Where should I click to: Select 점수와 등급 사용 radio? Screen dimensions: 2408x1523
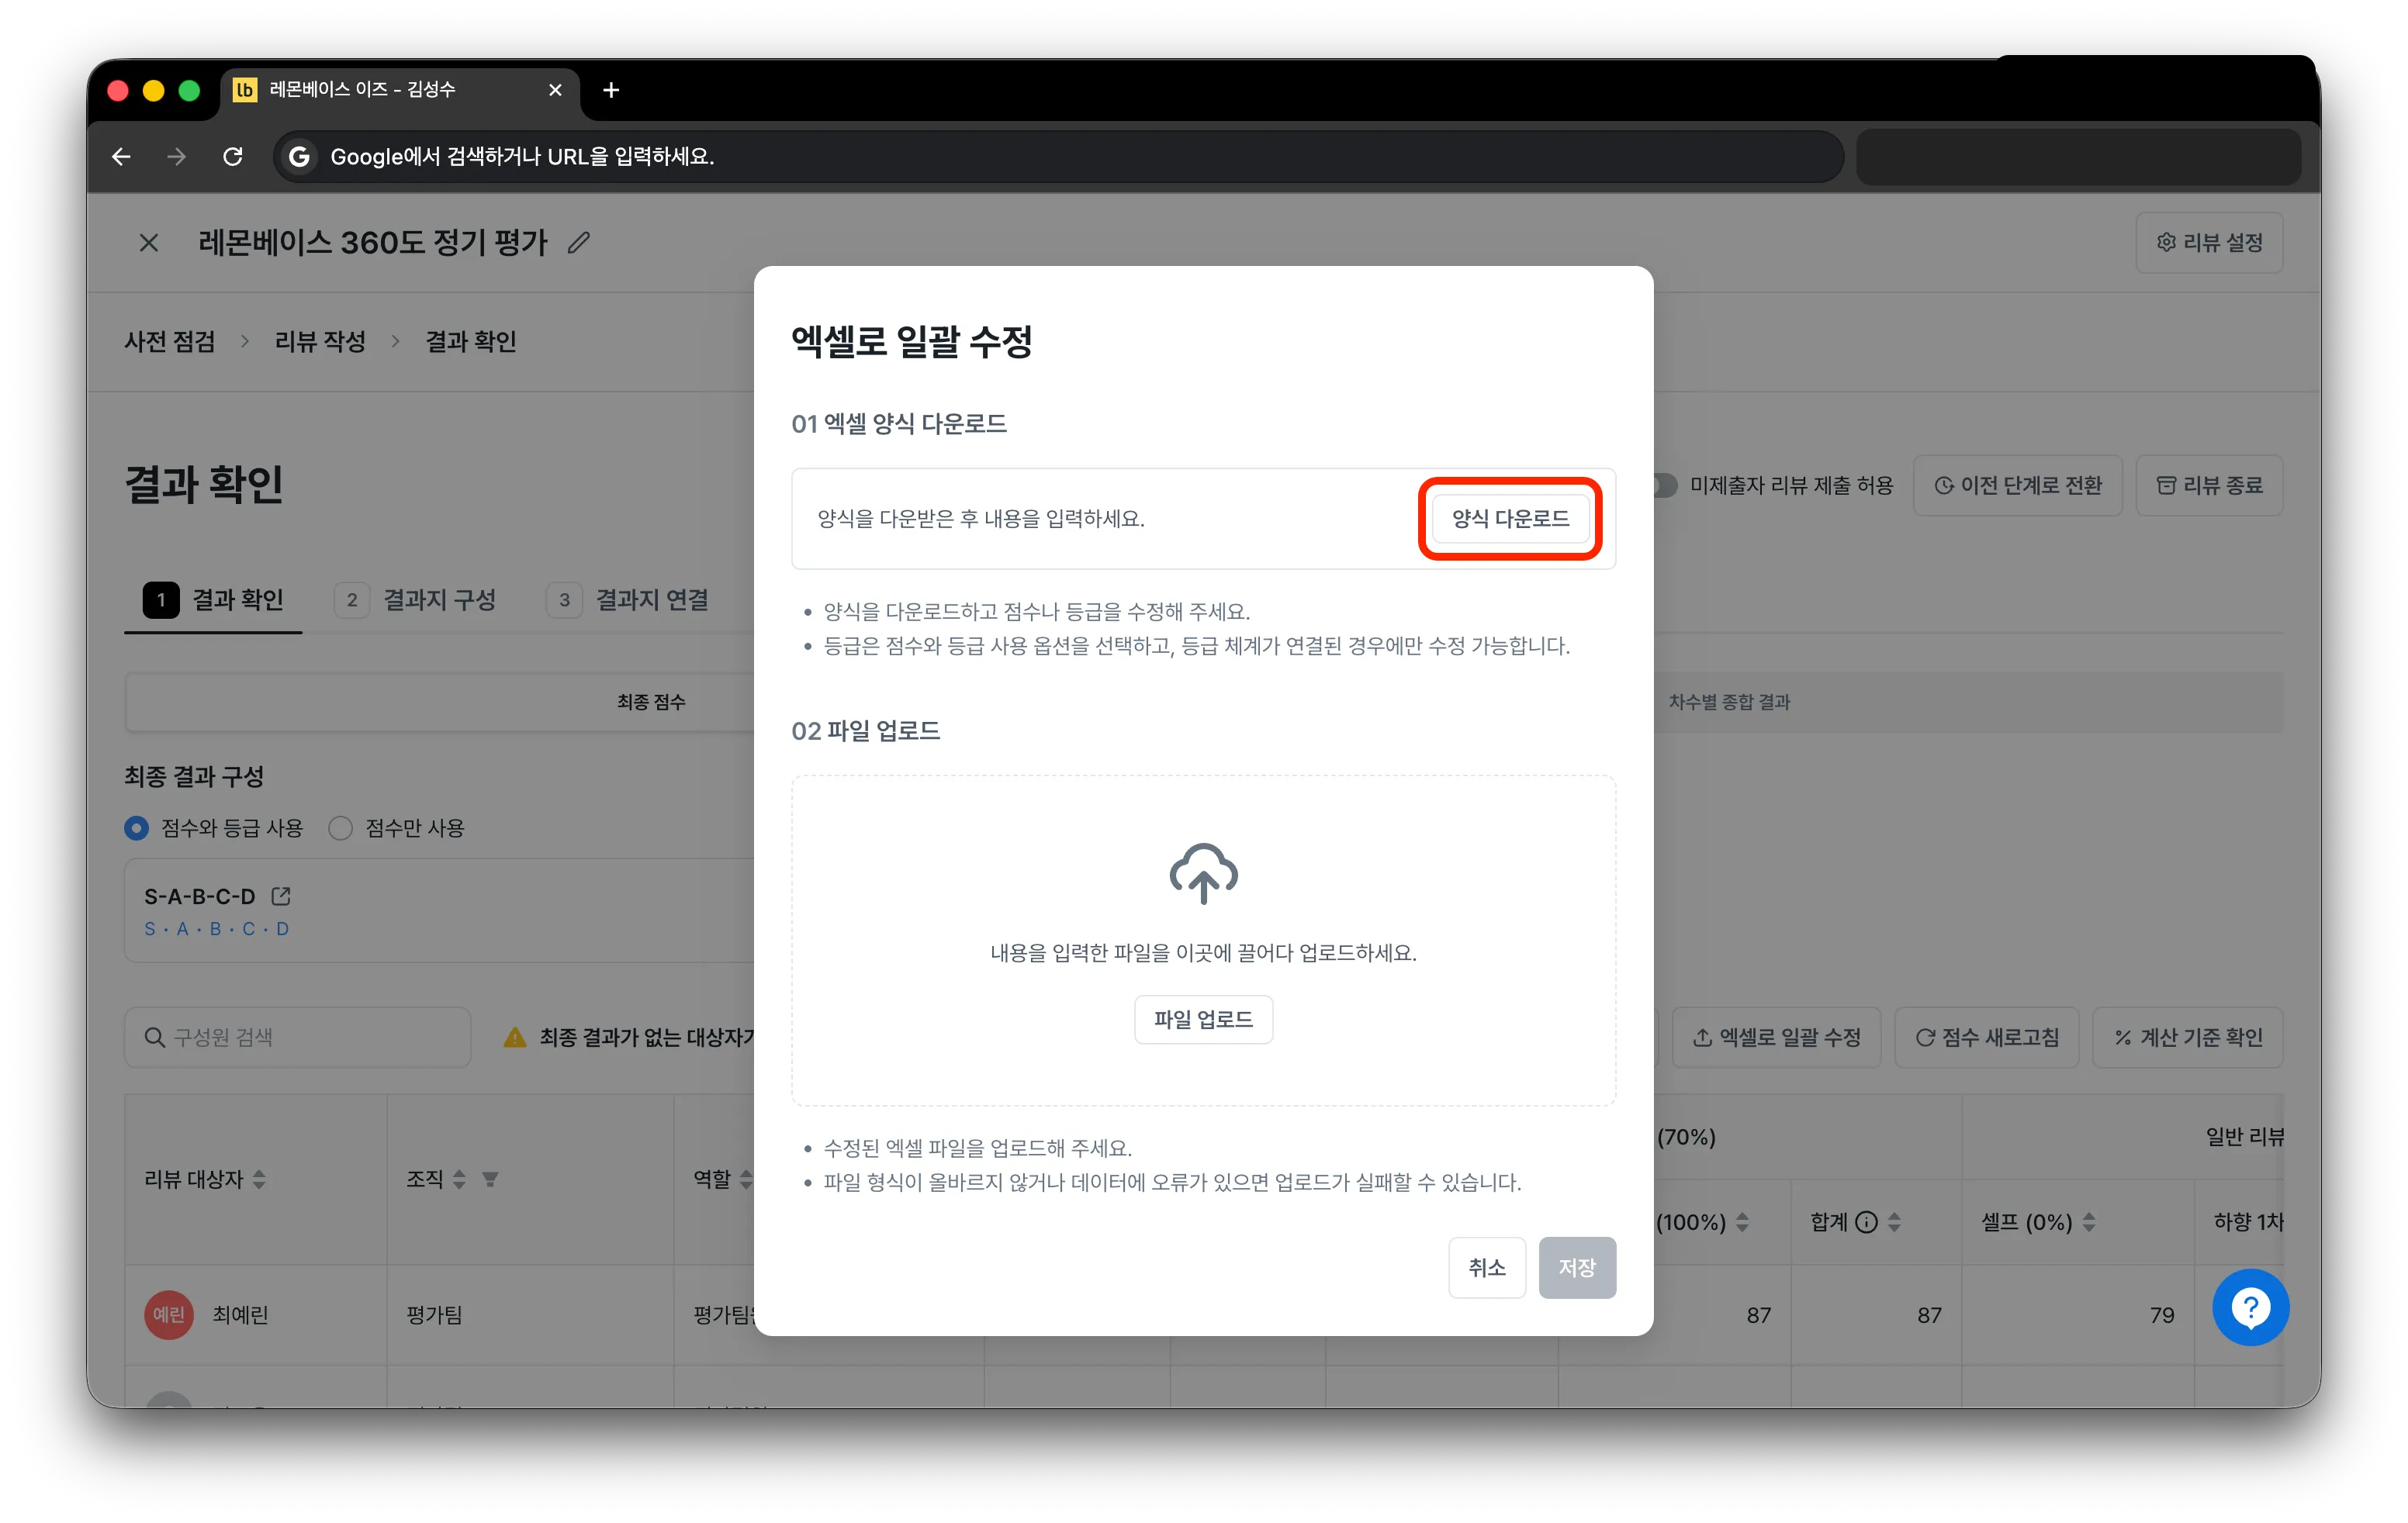pos(136,828)
